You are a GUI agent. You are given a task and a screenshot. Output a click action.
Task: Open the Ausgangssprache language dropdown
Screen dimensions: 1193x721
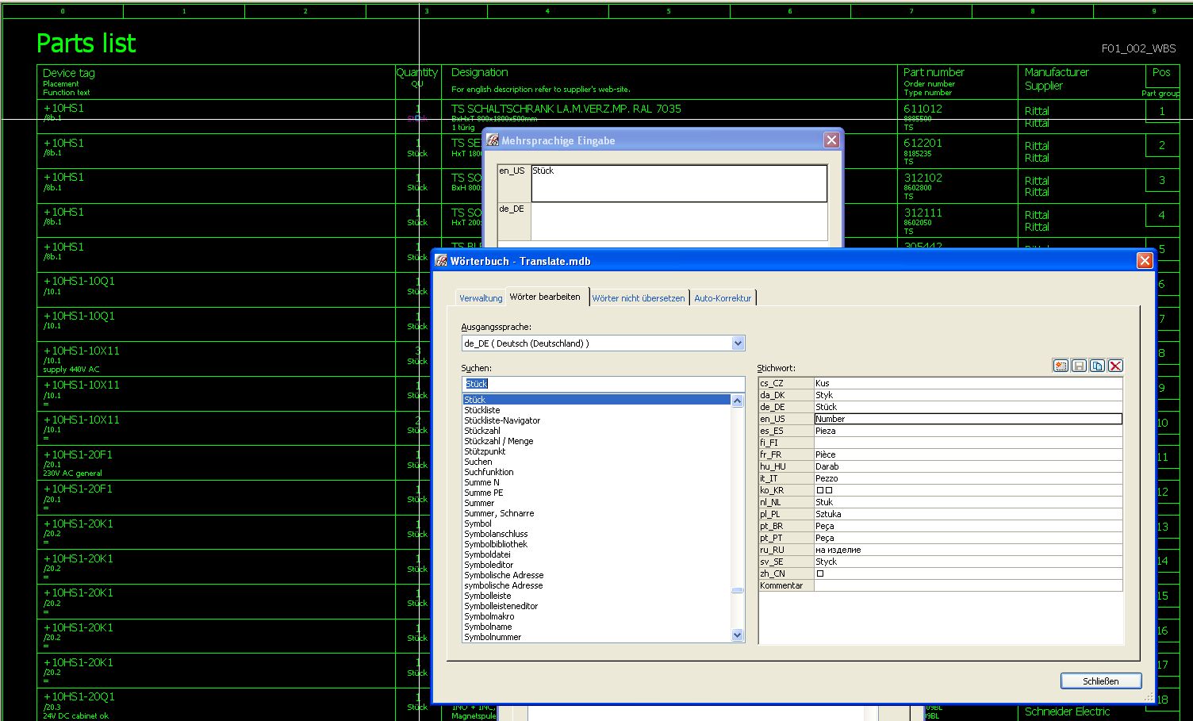pos(738,343)
